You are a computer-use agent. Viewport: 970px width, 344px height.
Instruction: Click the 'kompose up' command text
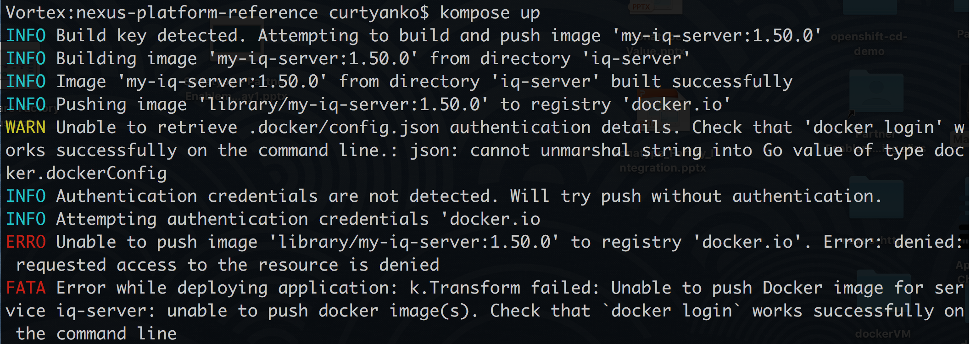coord(490,13)
